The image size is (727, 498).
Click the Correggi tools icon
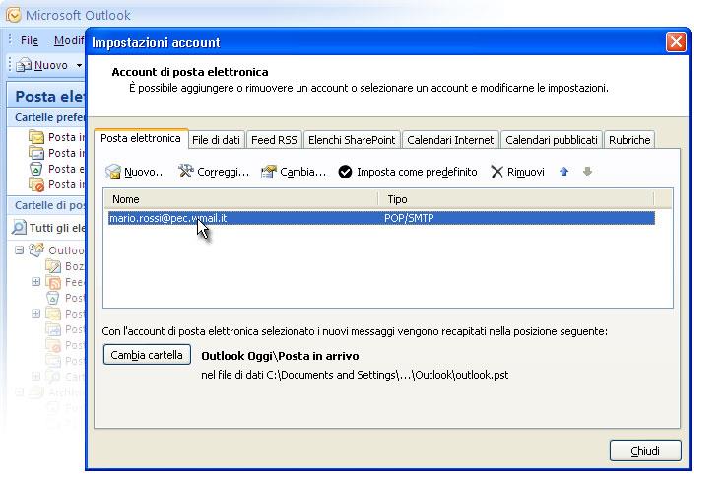click(x=186, y=172)
